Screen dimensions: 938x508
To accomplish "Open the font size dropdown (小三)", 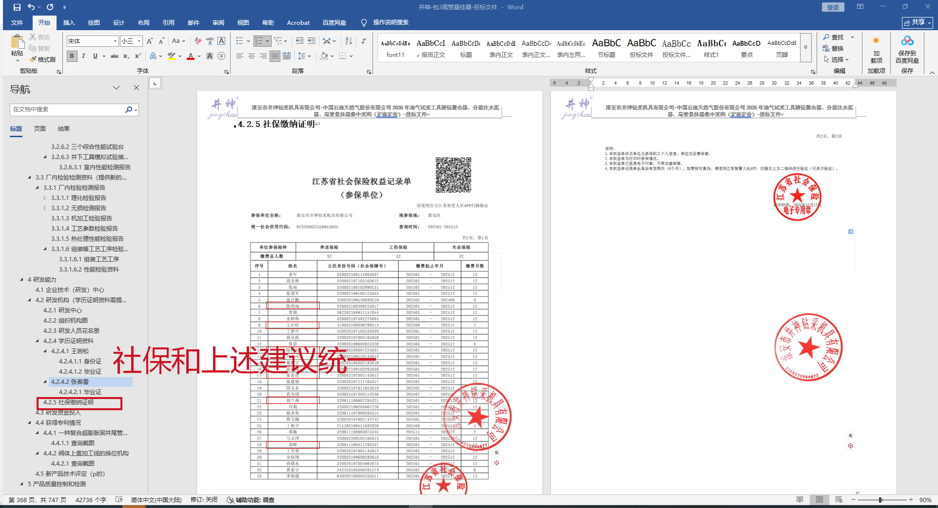I will coord(139,41).
